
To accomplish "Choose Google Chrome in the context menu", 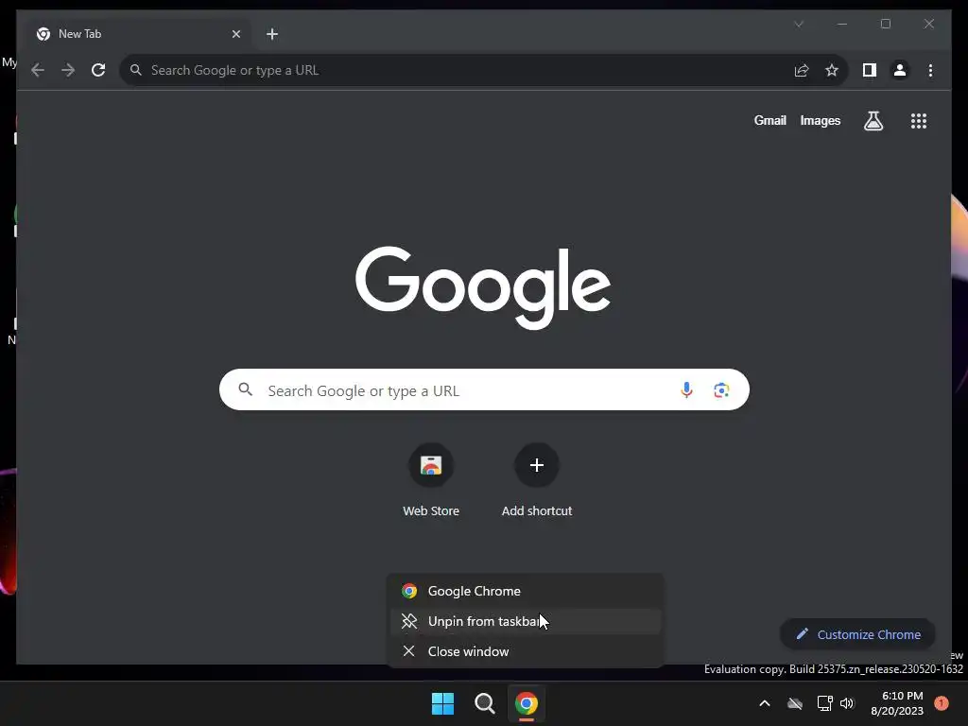I will tap(526, 591).
